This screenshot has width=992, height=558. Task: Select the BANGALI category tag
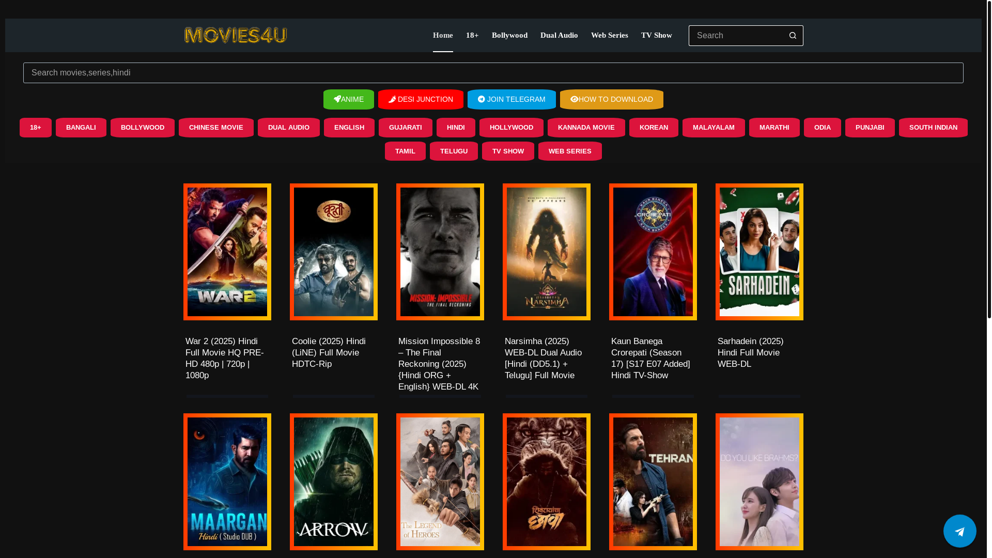(x=81, y=128)
